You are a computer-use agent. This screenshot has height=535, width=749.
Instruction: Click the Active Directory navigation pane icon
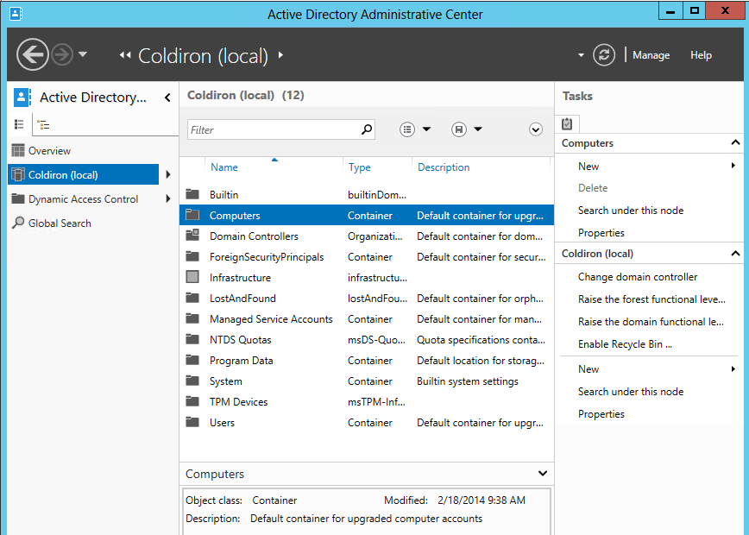[x=22, y=97]
